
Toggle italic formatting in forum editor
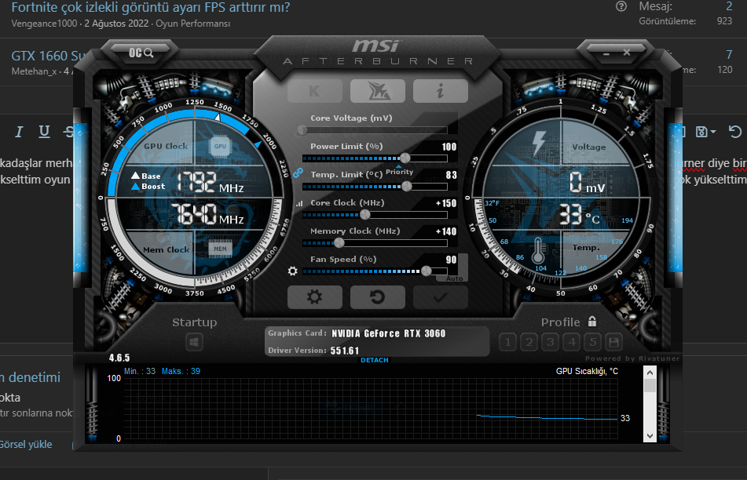pyautogui.click(x=19, y=132)
